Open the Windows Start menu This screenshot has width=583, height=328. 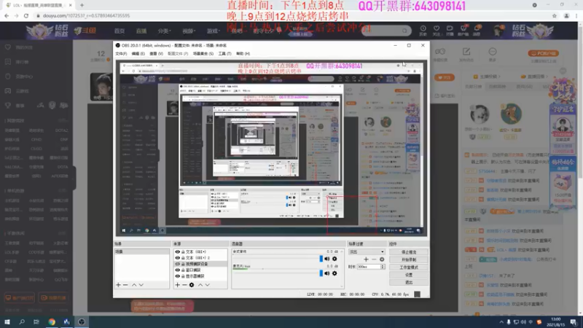coord(7,322)
